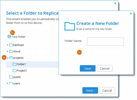Click the Project1 folder icon

click(14, 71)
